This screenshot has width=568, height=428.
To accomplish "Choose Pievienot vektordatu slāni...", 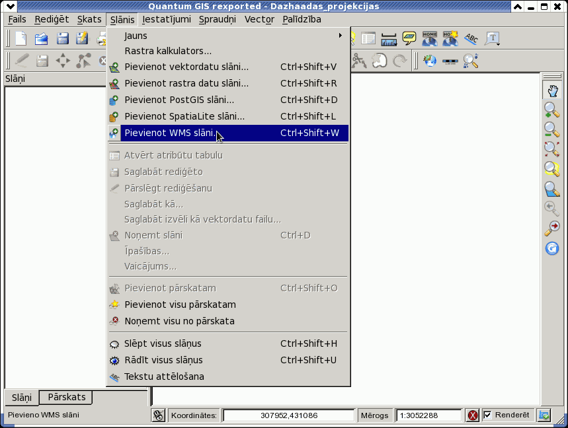I will tap(228, 67).
